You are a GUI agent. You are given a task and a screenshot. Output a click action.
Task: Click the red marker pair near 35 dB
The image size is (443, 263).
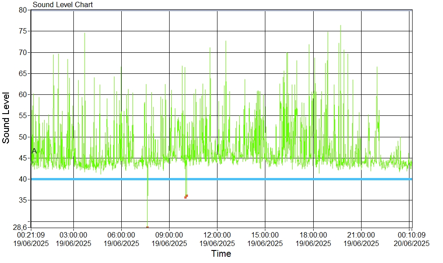pos(186,196)
